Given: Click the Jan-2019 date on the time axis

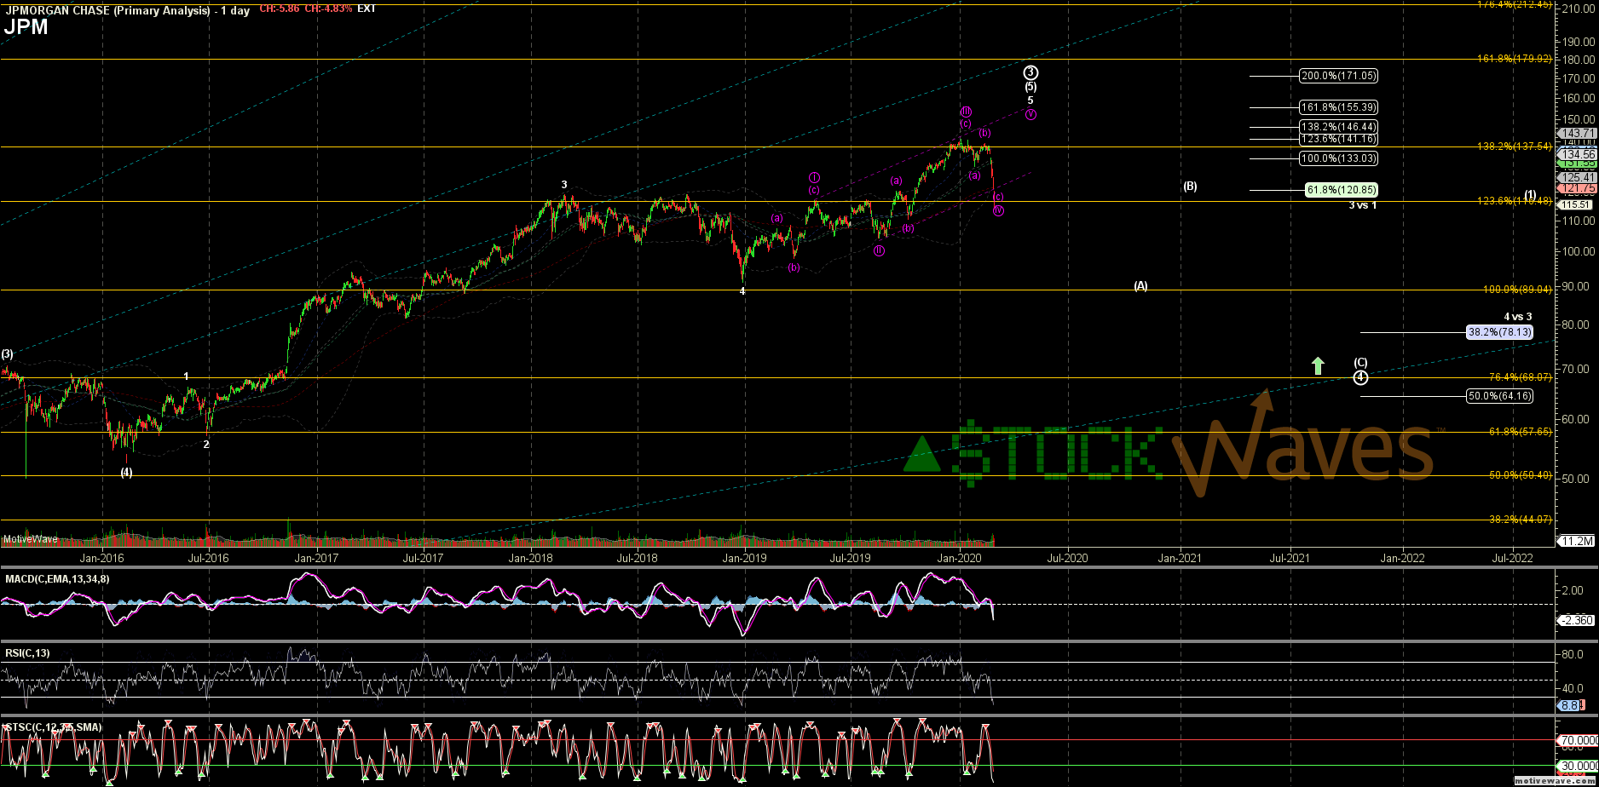Looking at the screenshot, I should click(744, 558).
